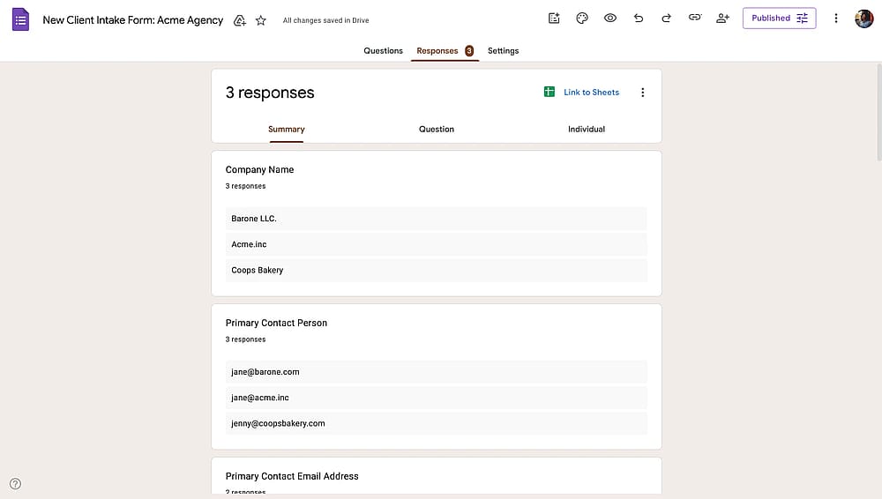Star this form
Image resolution: width=882 pixels, height=499 pixels.
tap(260, 21)
